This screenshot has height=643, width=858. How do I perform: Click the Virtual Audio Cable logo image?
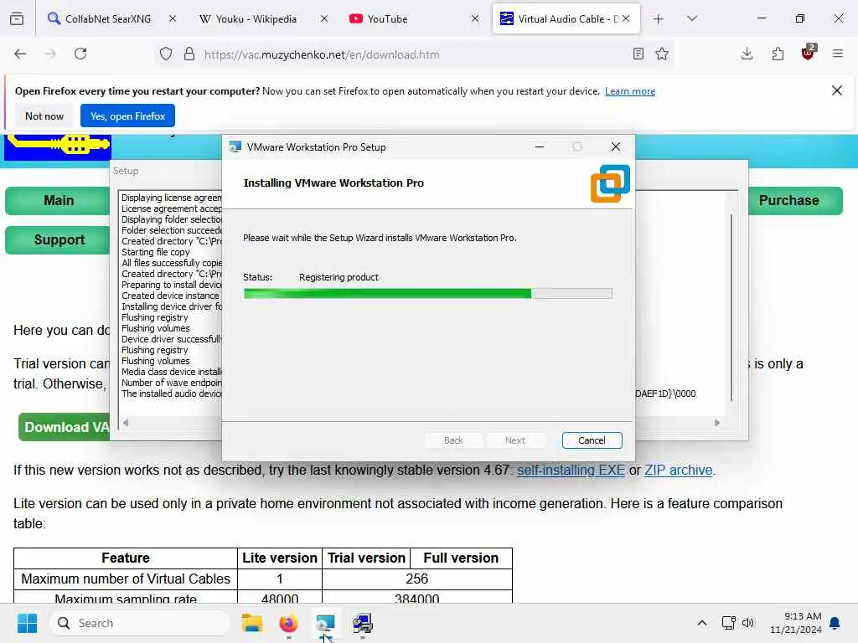click(x=58, y=146)
